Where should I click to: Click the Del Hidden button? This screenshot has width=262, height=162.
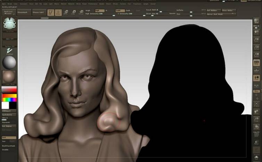click(214, 10)
